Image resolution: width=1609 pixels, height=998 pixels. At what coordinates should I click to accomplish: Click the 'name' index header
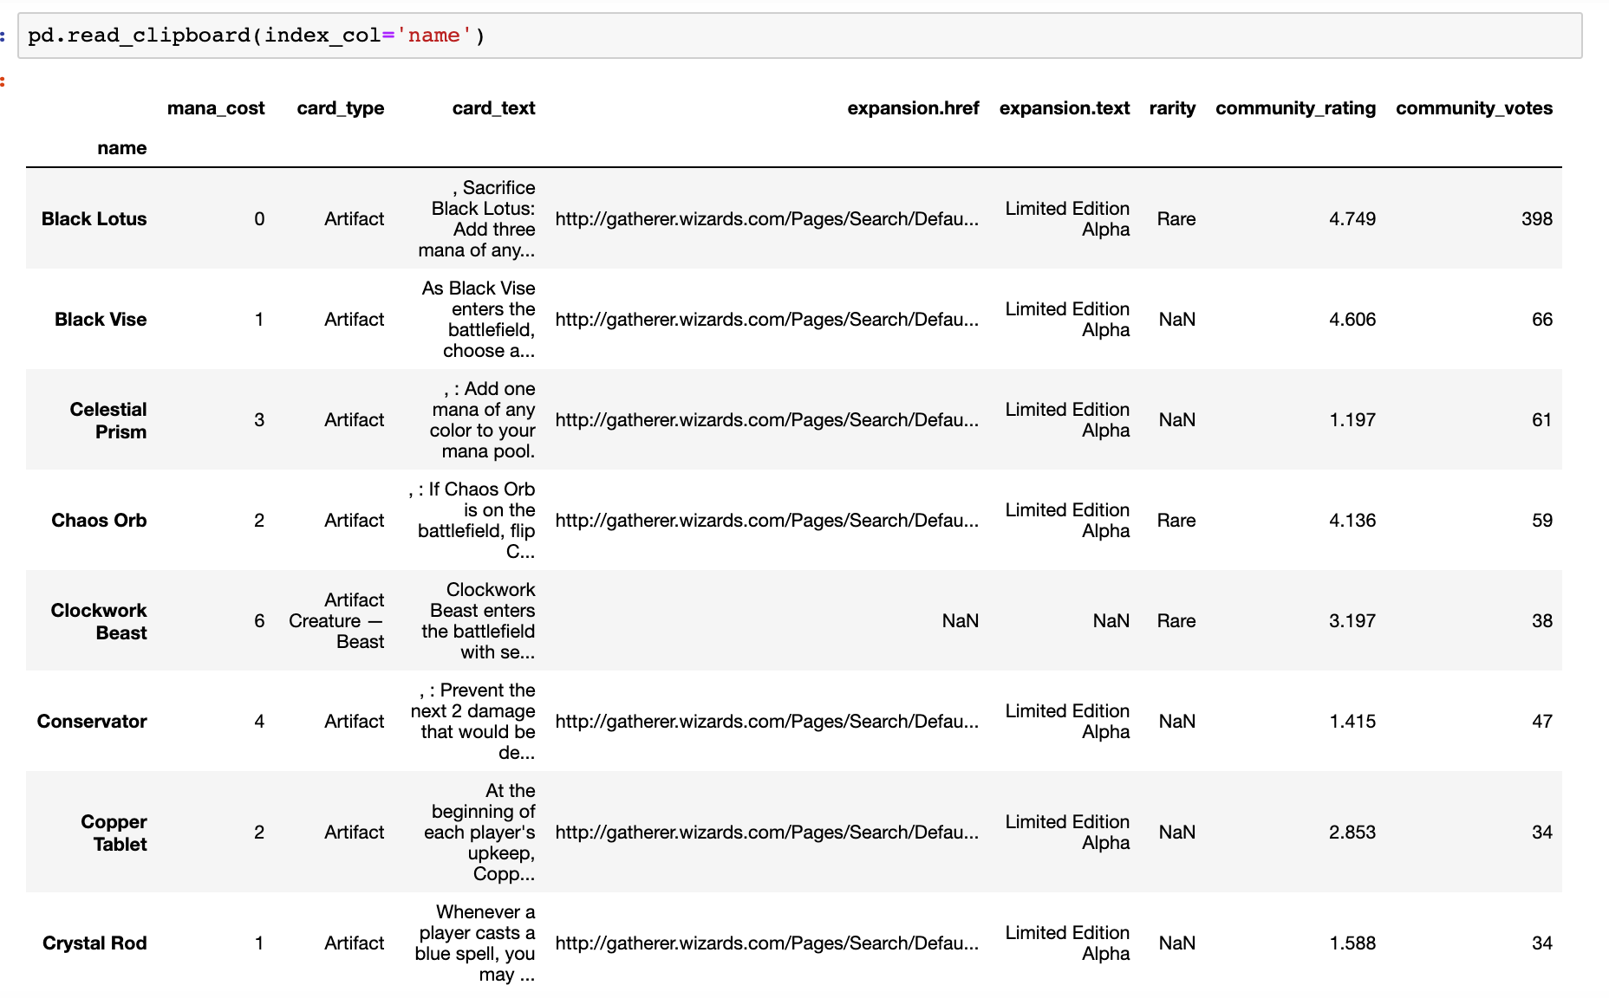[122, 148]
